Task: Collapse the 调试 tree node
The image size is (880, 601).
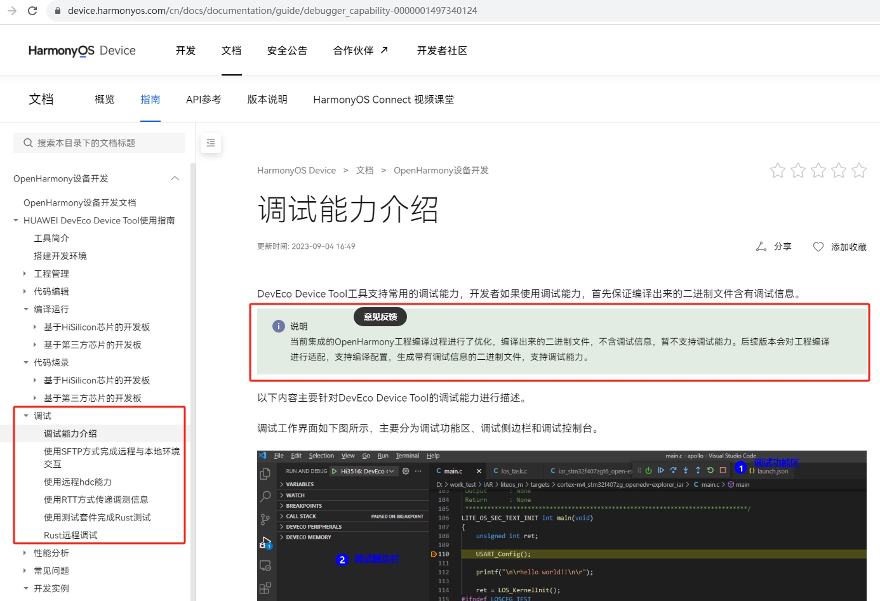Action: pos(25,416)
